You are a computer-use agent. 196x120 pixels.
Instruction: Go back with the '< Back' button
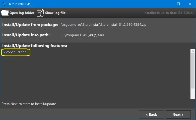pyautogui.click(x=151, y=114)
